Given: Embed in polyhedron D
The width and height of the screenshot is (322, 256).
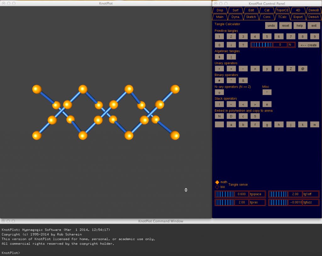Looking at the screenshot, I should click(231, 116).
